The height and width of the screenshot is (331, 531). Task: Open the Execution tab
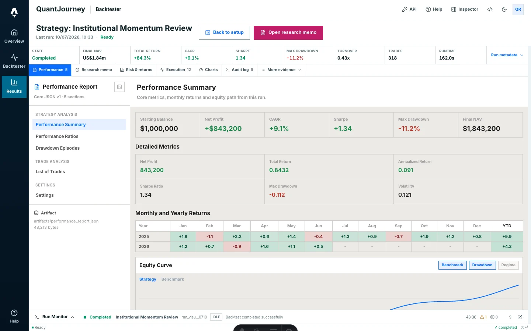pyautogui.click(x=176, y=70)
